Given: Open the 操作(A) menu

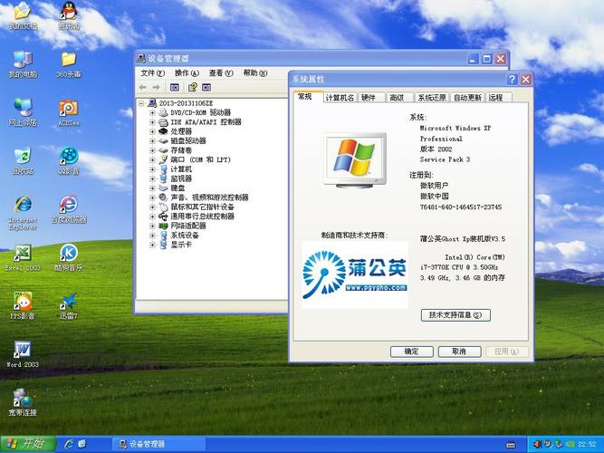Looking at the screenshot, I should (187, 73).
